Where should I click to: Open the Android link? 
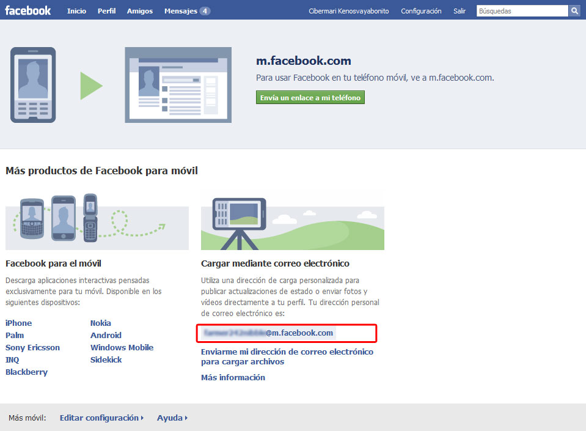106,335
